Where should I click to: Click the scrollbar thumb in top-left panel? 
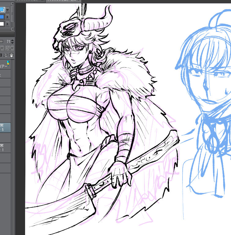13,14
